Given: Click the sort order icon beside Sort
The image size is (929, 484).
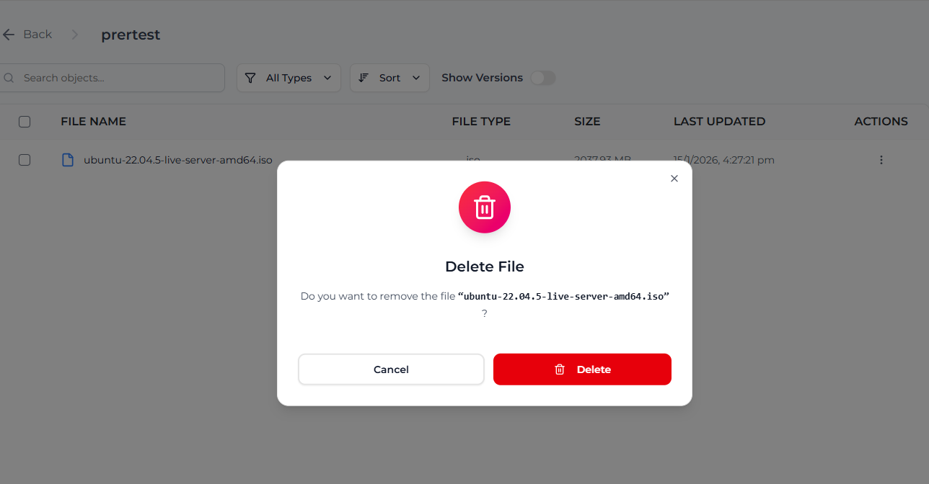Looking at the screenshot, I should pos(364,78).
